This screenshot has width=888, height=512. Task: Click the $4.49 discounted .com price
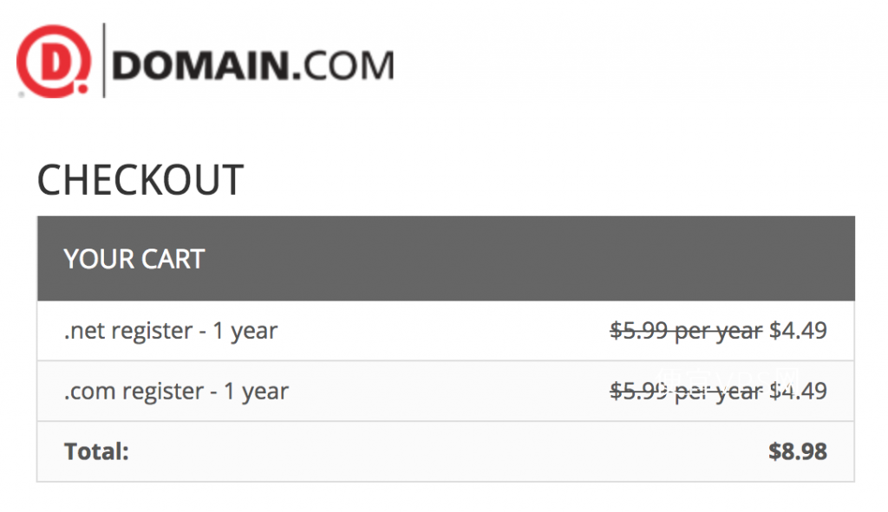point(798,391)
